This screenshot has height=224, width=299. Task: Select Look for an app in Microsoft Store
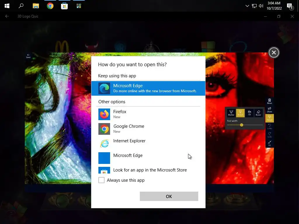148,170
